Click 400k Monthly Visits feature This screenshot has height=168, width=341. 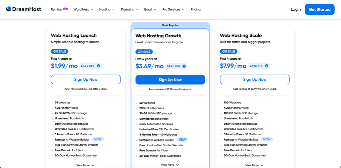236,108
